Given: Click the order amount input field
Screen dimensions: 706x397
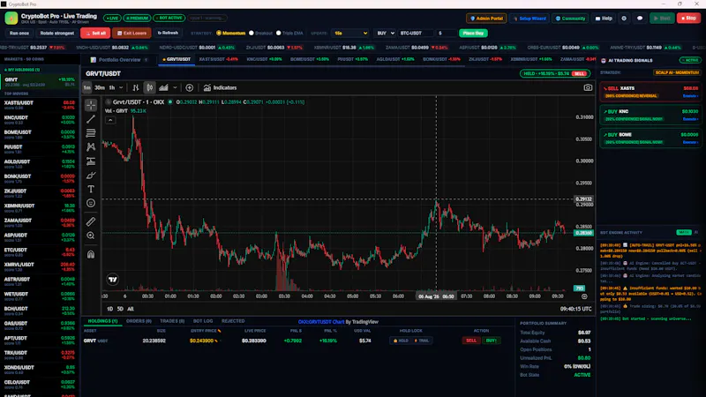Looking at the screenshot, I should (447, 33).
